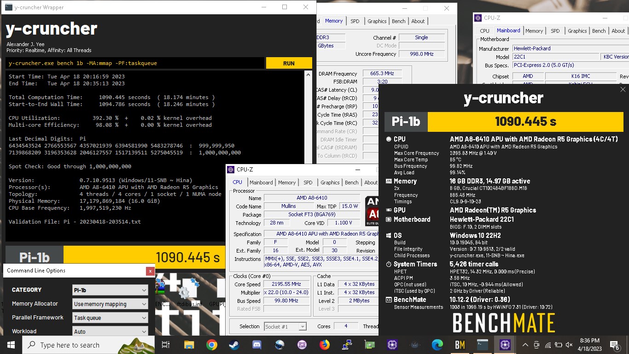Image resolution: width=629 pixels, height=354 pixels.
Task: Click the Motherboard section icon in BenchMate panel
Action: coord(389,219)
